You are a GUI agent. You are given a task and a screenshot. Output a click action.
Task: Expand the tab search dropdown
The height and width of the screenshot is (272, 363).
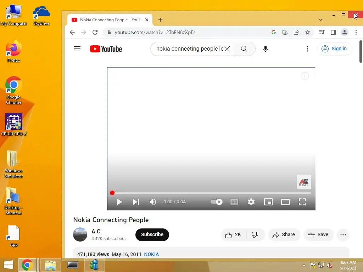click(321, 20)
